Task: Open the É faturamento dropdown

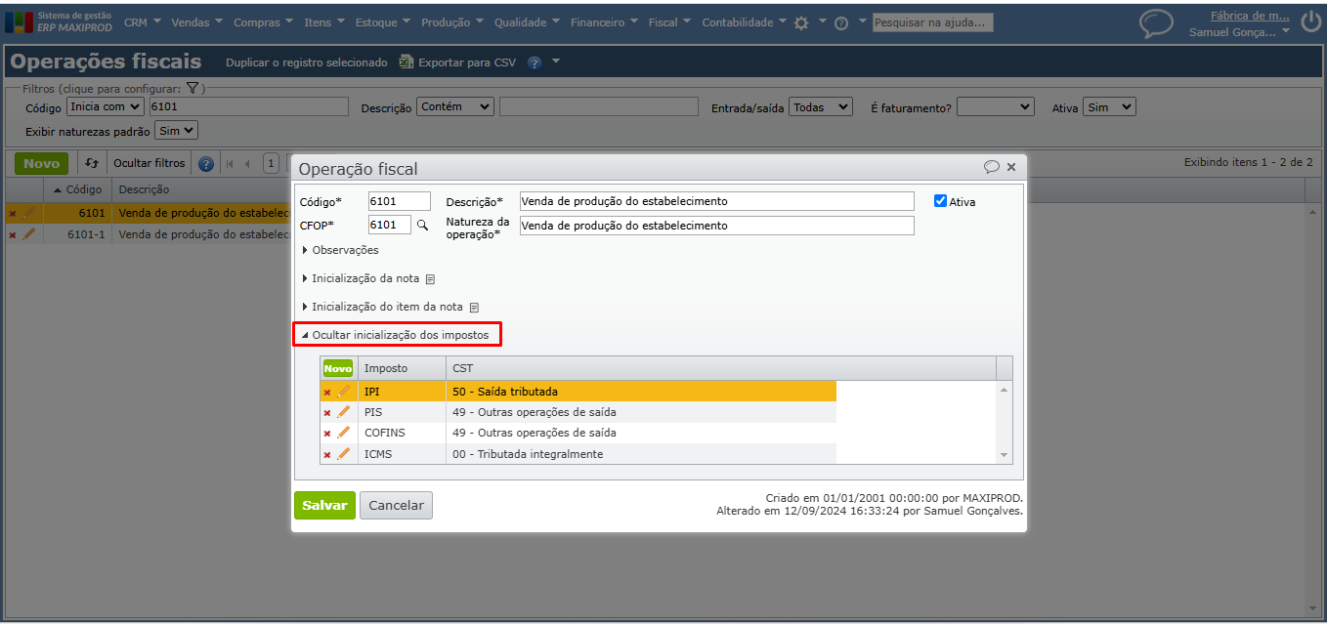Action: click(x=995, y=106)
